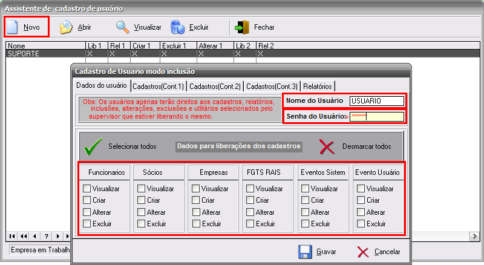Click the Visualizar magnifier icon
The width and height of the screenshot is (484, 265).
click(123, 27)
